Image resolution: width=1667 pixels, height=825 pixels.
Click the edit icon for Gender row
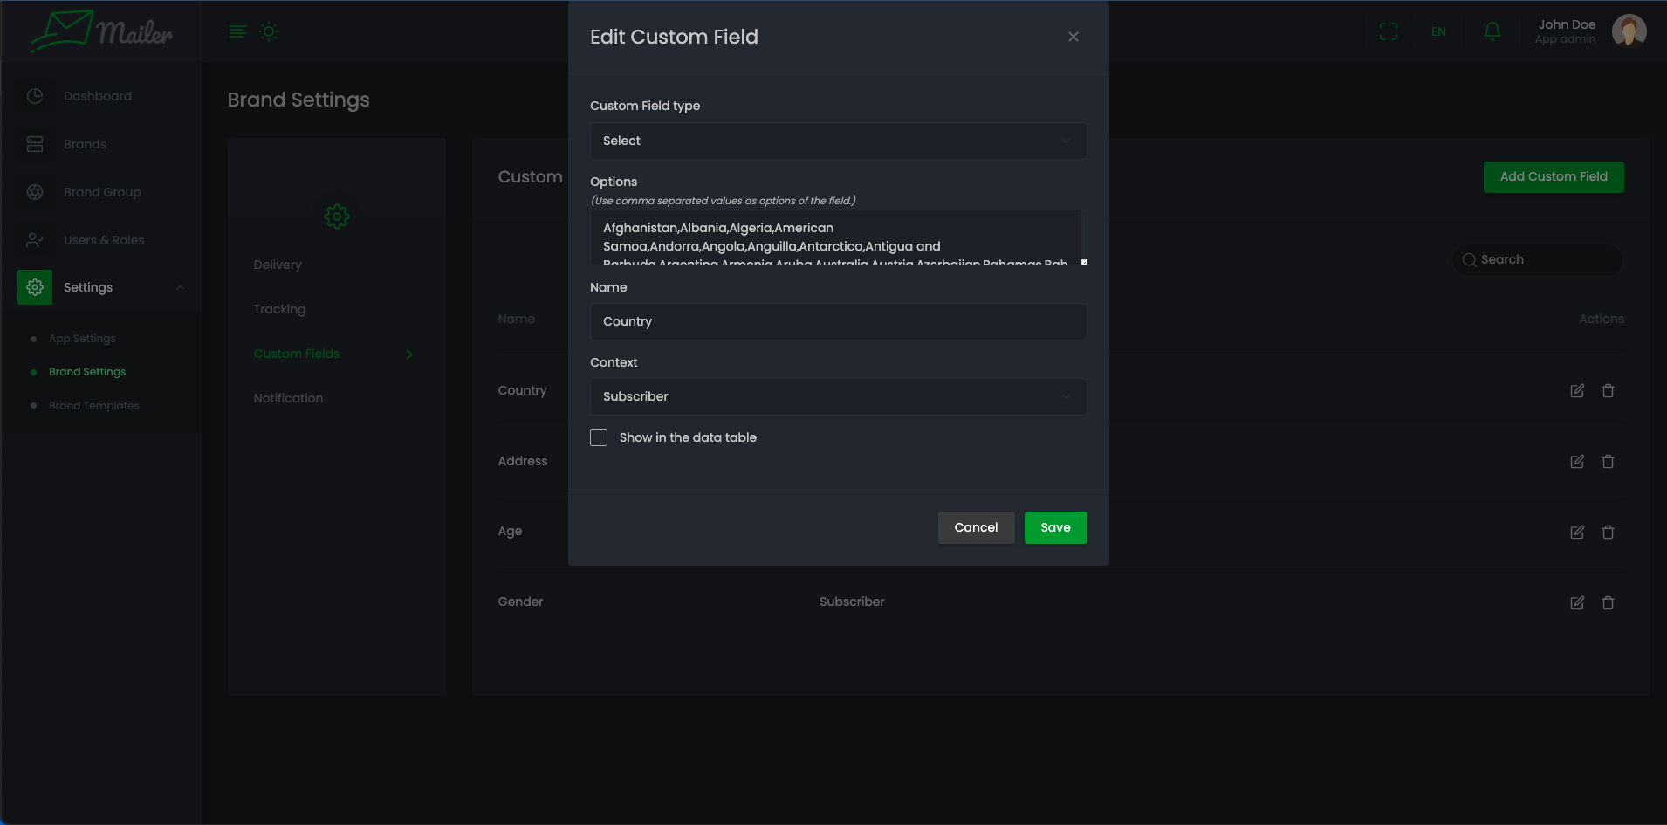coord(1576,603)
